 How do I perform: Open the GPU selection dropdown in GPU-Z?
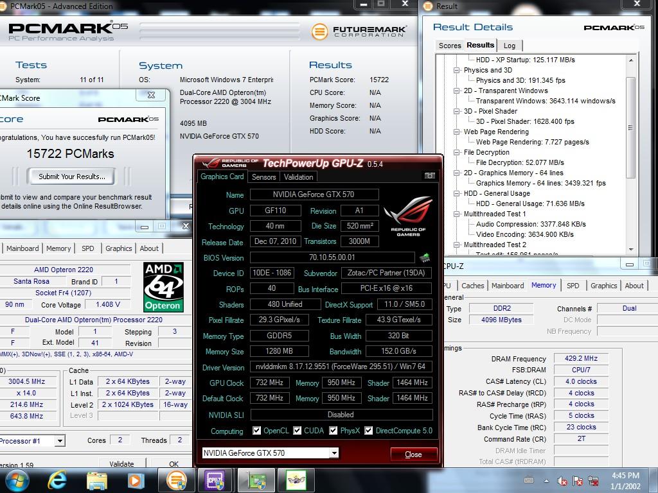[334, 453]
